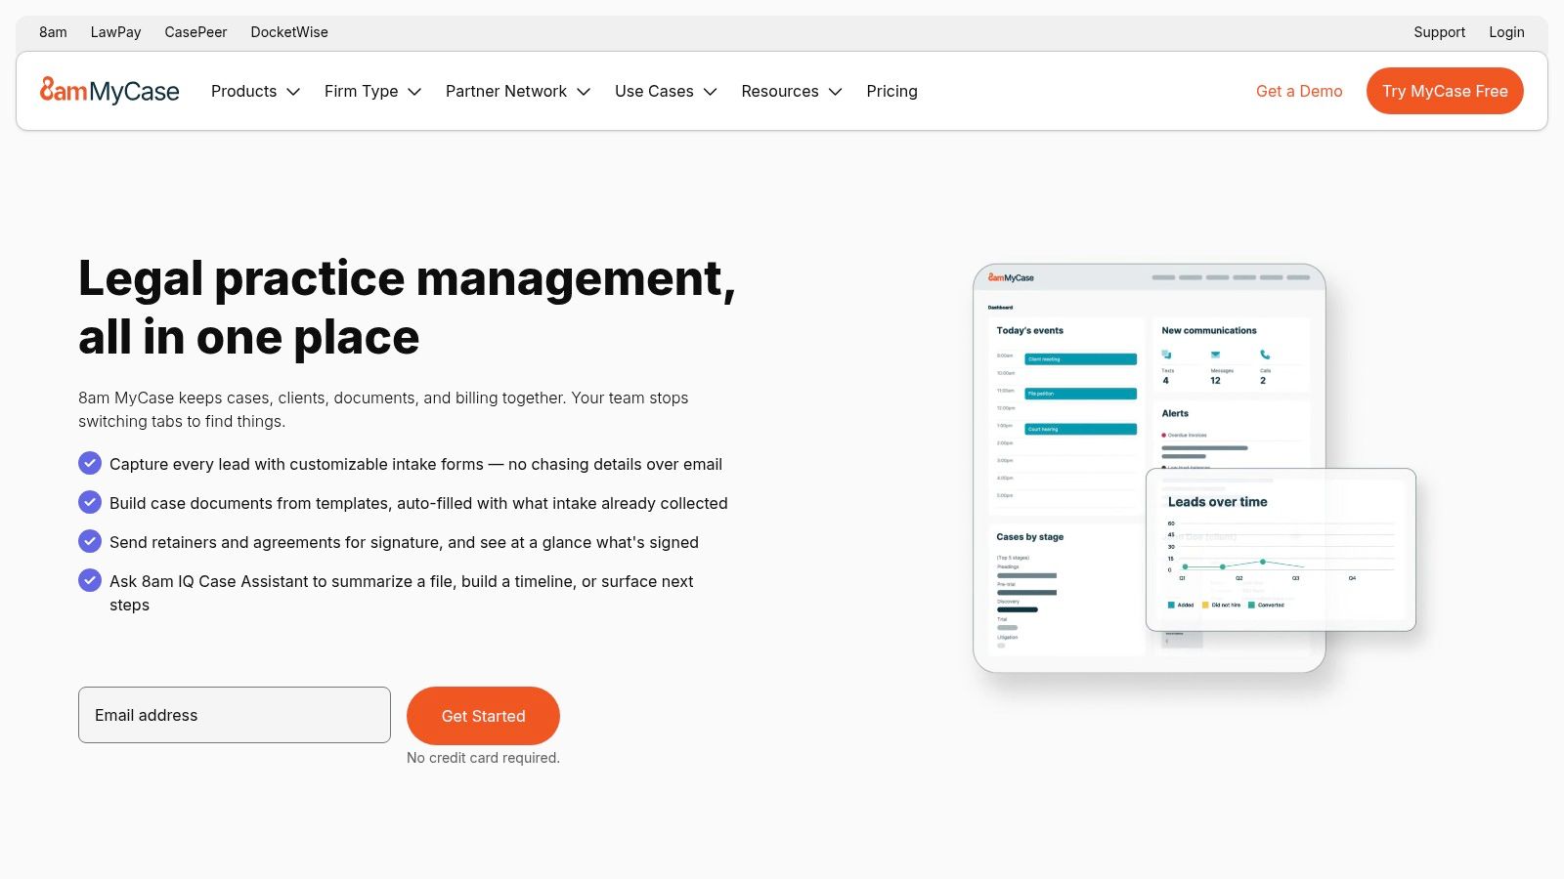
Task: Click the 'Capture every lead with customizable intake forms' text
Action: [x=416, y=464]
